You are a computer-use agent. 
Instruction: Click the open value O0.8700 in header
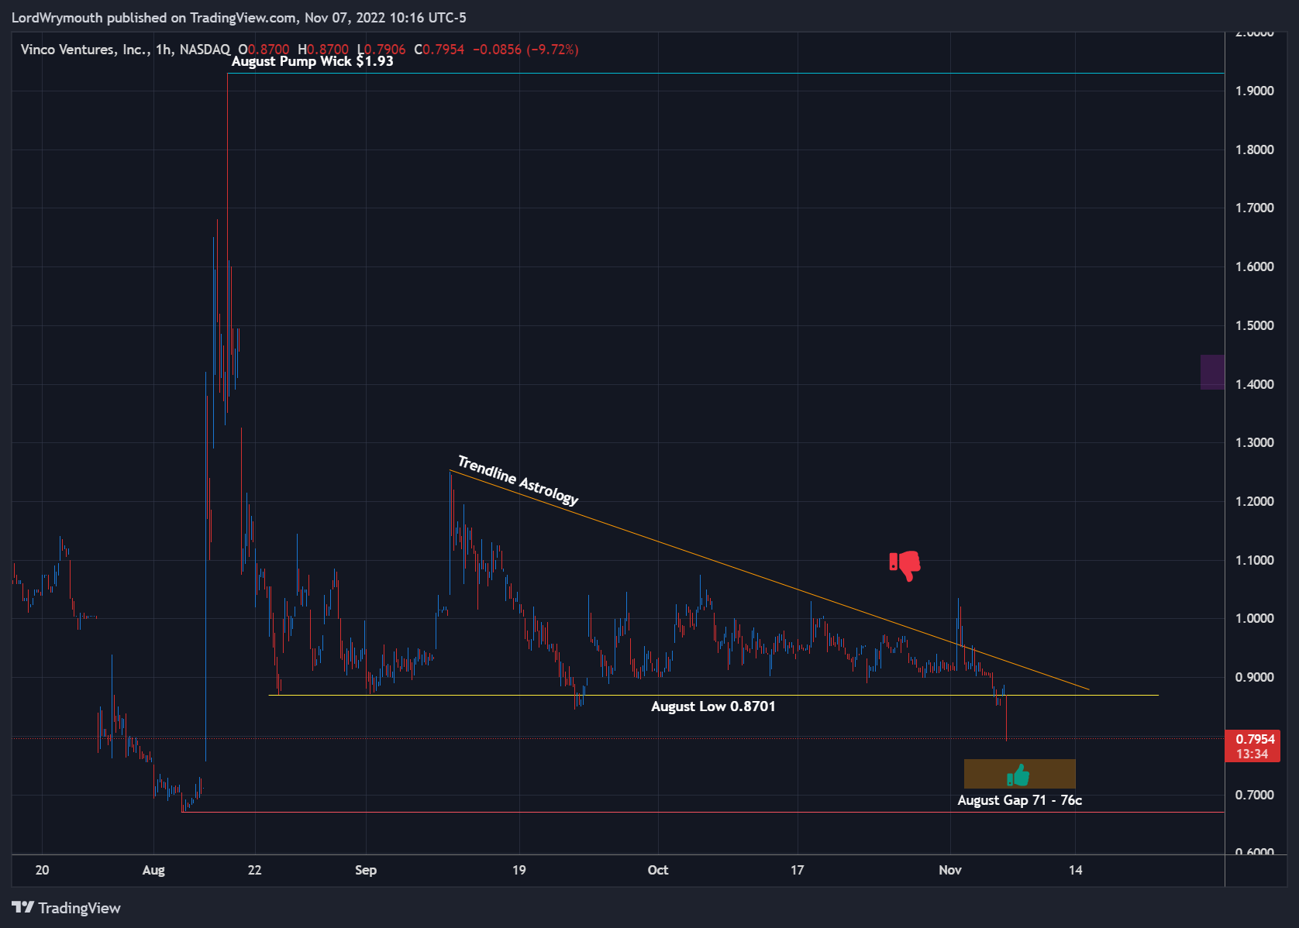pyautogui.click(x=264, y=50)
